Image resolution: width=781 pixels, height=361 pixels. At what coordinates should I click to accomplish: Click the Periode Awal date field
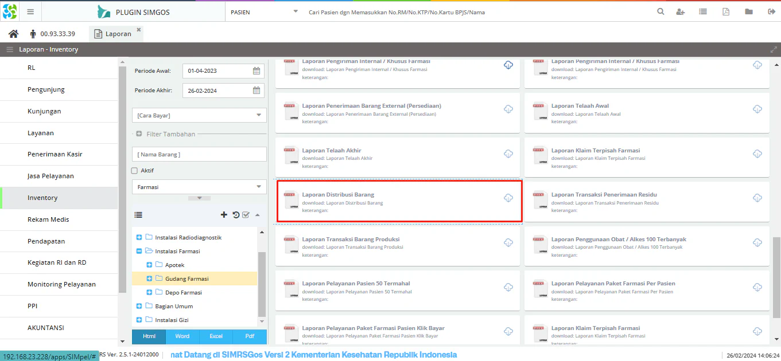tap(217, 71)
